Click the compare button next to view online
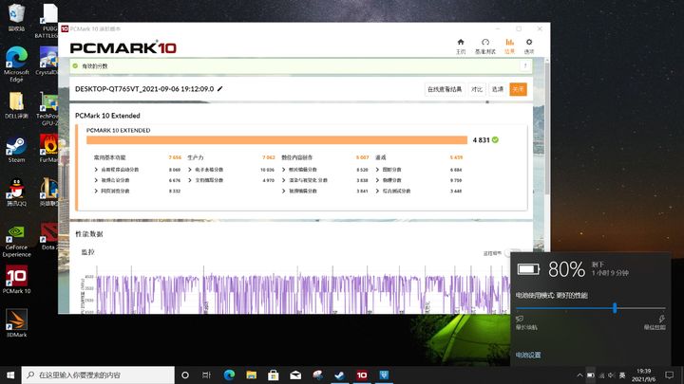 [477, 89]
